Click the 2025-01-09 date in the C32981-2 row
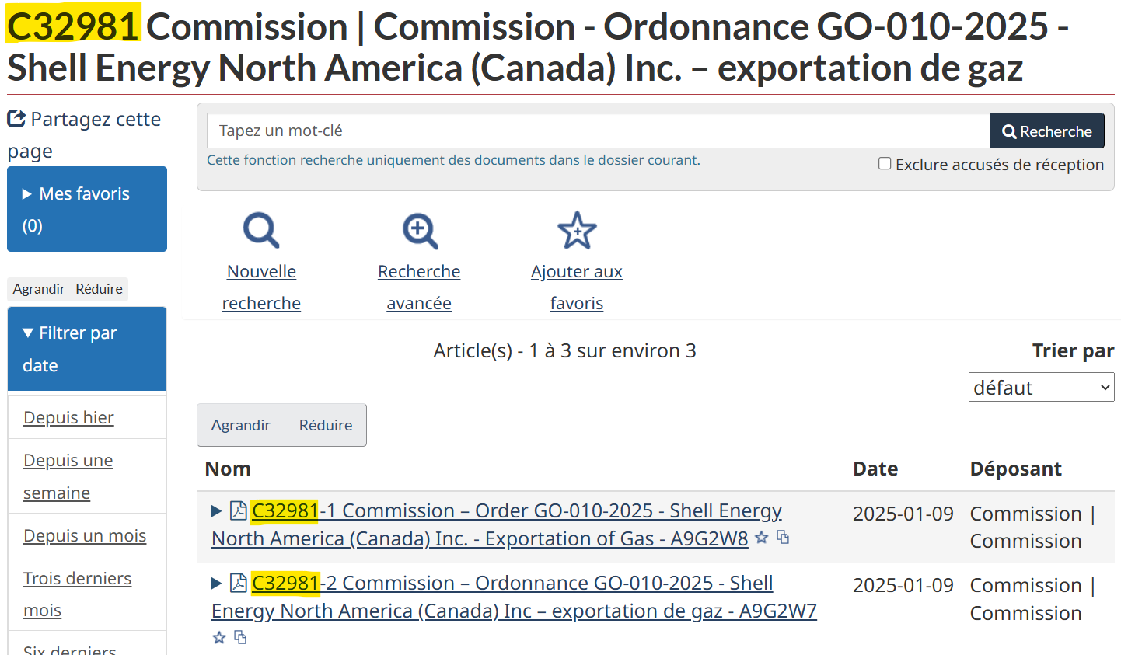This screenshot has width=1121, height=655. pyautogui.click(x=903, y=585)
